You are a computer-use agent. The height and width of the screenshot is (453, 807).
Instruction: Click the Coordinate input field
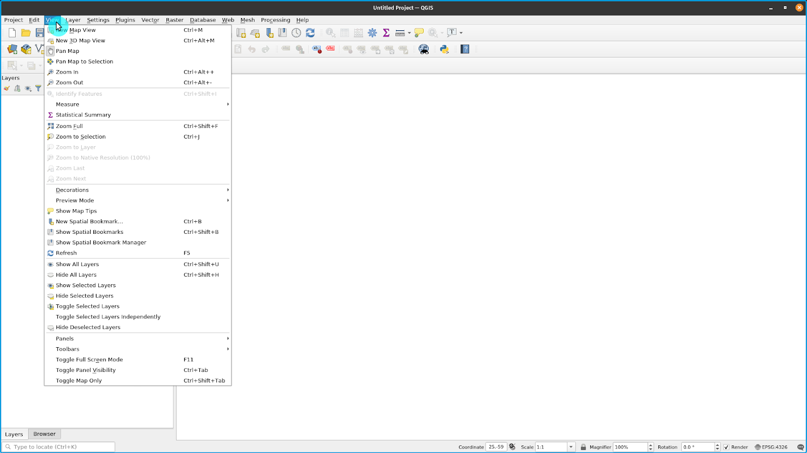496,447
